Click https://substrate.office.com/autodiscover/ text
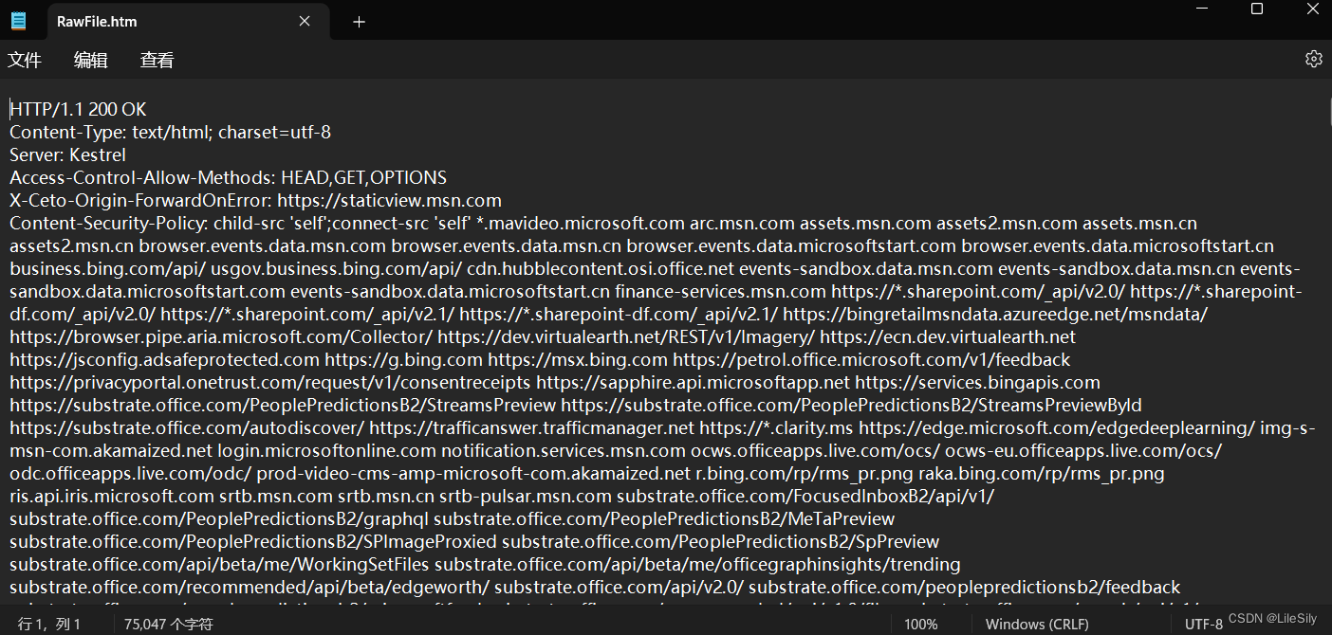1332x635 pixels. (187, 427)
